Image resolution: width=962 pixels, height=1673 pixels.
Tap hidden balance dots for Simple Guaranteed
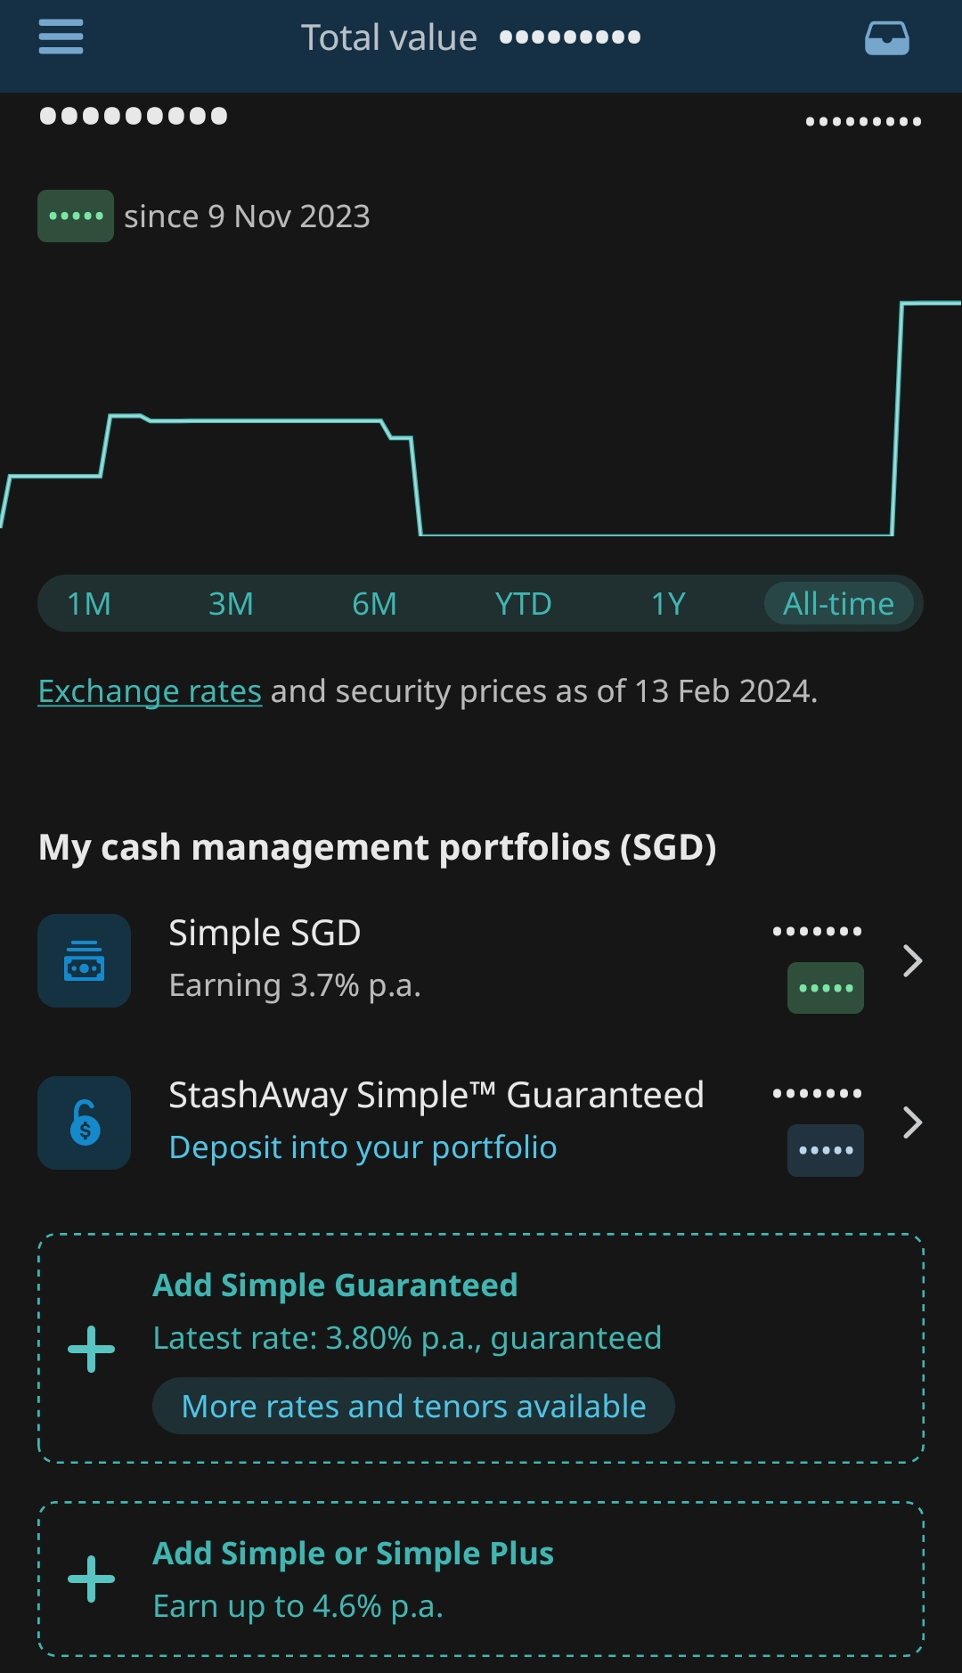coord(817,1094)
